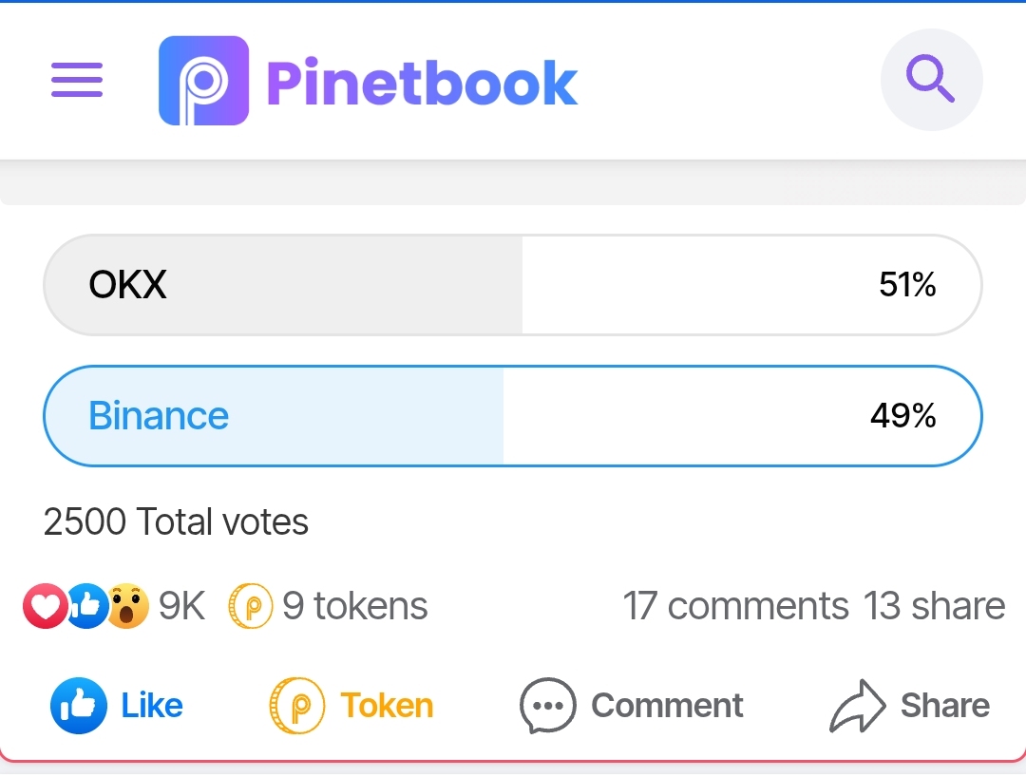Vote for the OKX poll option
This screenshot has width=1026, height=777.
(512, 285)
